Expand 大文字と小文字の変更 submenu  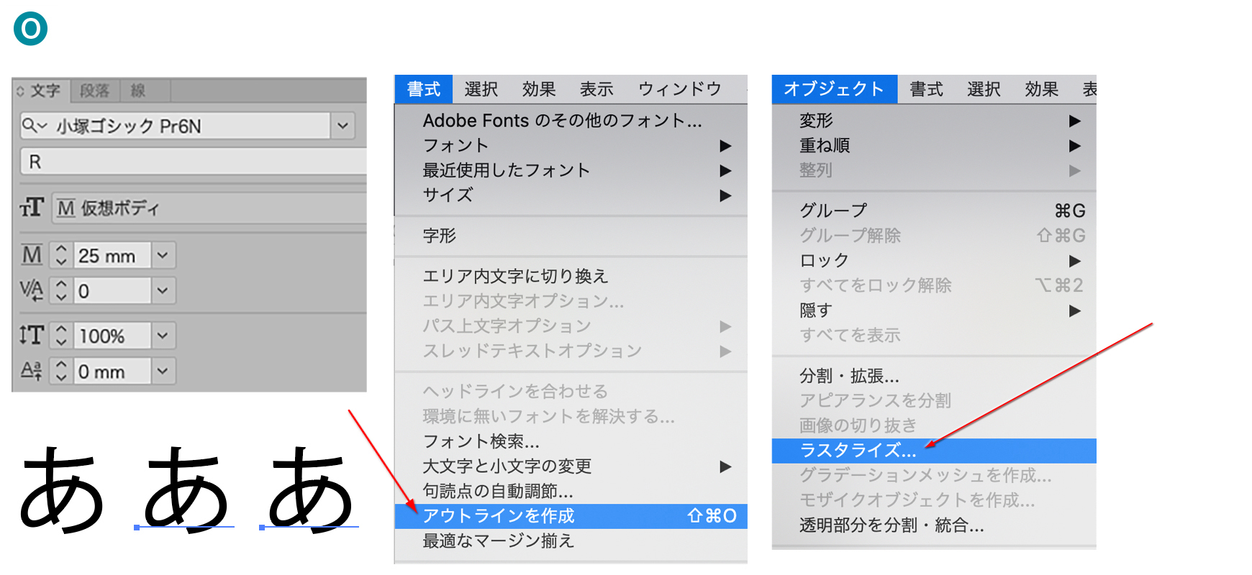click(x=571, y=466)
